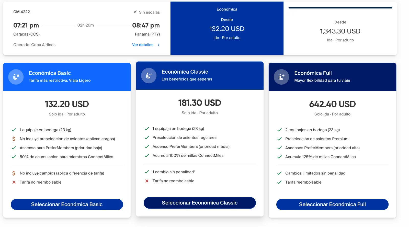This screenshot has width=409, height=227.
Task: Open the 'Ver detalles' link
Action: (x=143, y=45)
